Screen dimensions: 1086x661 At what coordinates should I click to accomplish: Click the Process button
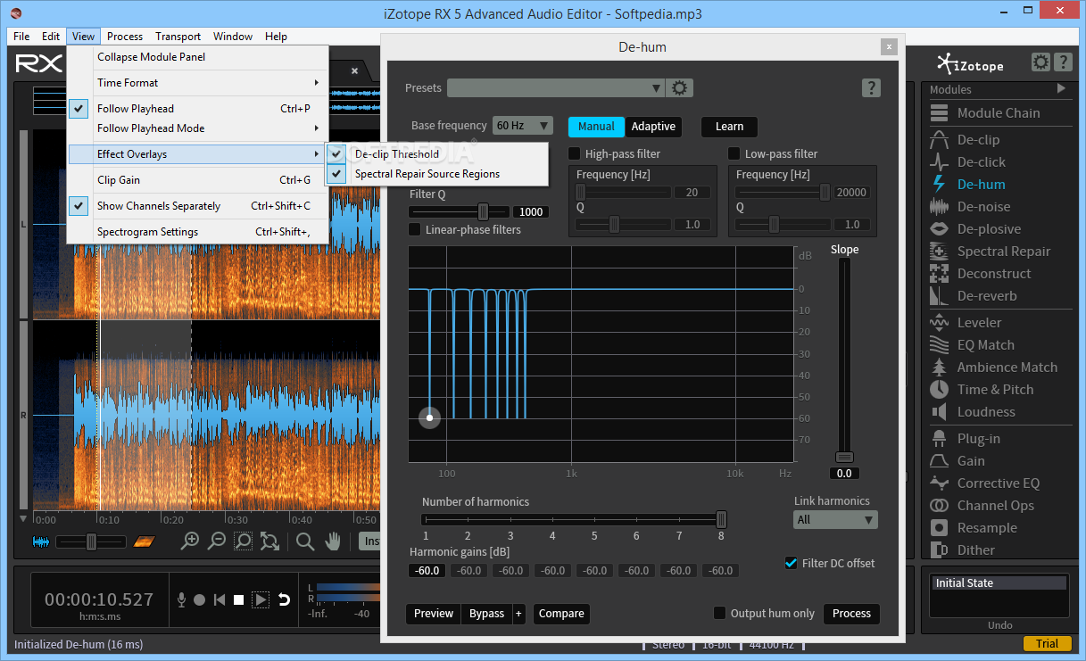click(x=851, y=614)
